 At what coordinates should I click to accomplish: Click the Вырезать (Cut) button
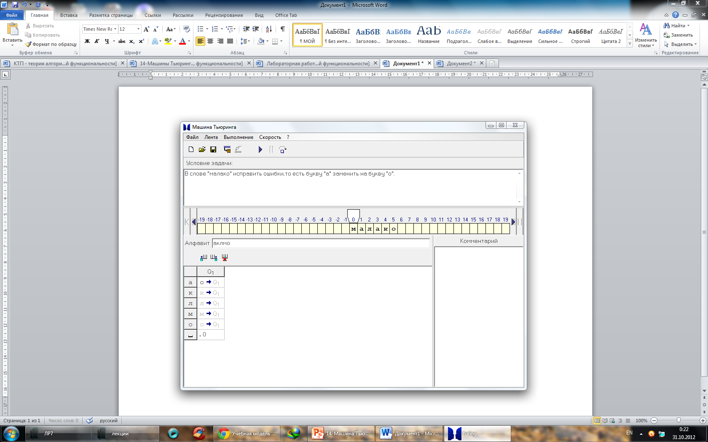pos(40,26)
